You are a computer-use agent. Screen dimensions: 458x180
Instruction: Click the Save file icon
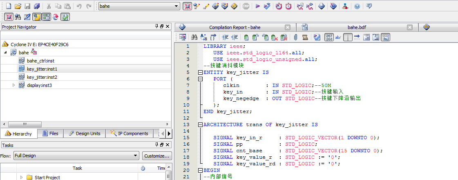[x=27, y=6]
